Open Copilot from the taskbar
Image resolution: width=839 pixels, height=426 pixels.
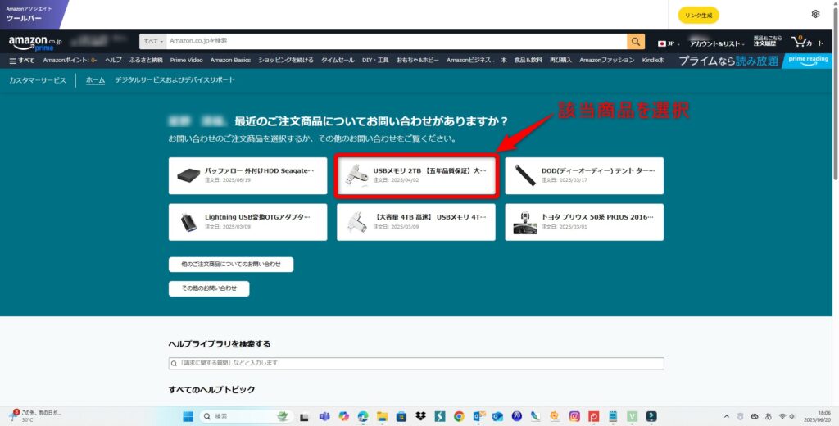pyautogui.click(x=343, y=416)
